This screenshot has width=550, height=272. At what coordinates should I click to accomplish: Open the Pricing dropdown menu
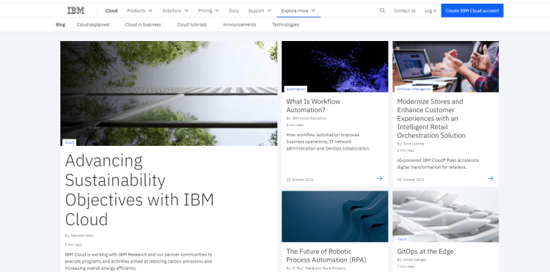pyautogui.click(x=208, y=10)
